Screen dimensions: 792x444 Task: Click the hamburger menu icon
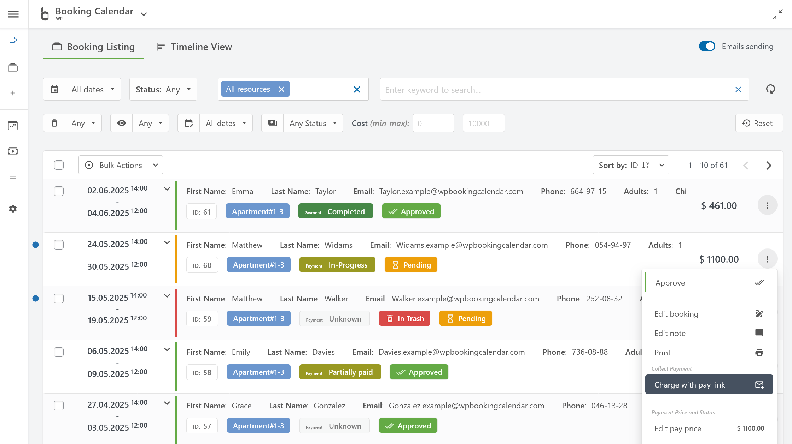tap(13, 14)
